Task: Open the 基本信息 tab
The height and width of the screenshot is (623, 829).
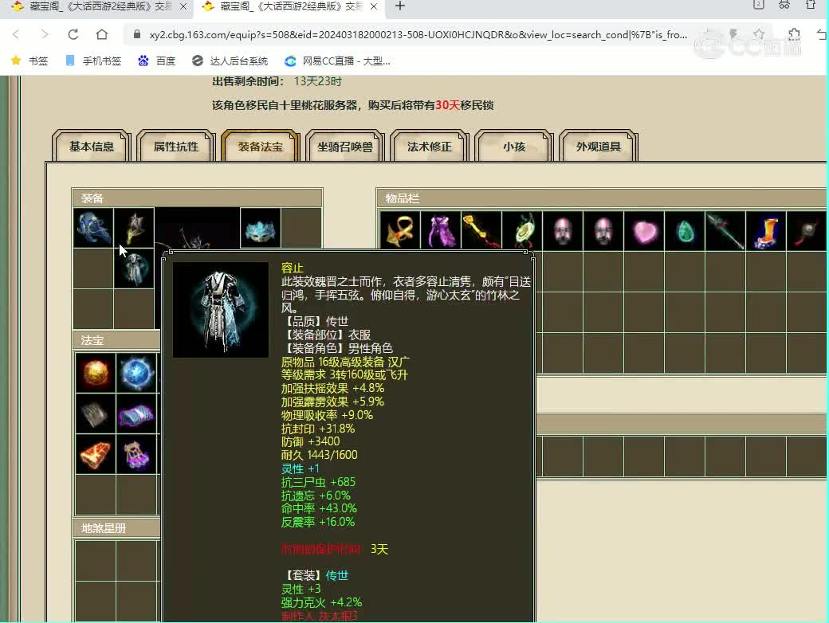Action: pos(92,146)
